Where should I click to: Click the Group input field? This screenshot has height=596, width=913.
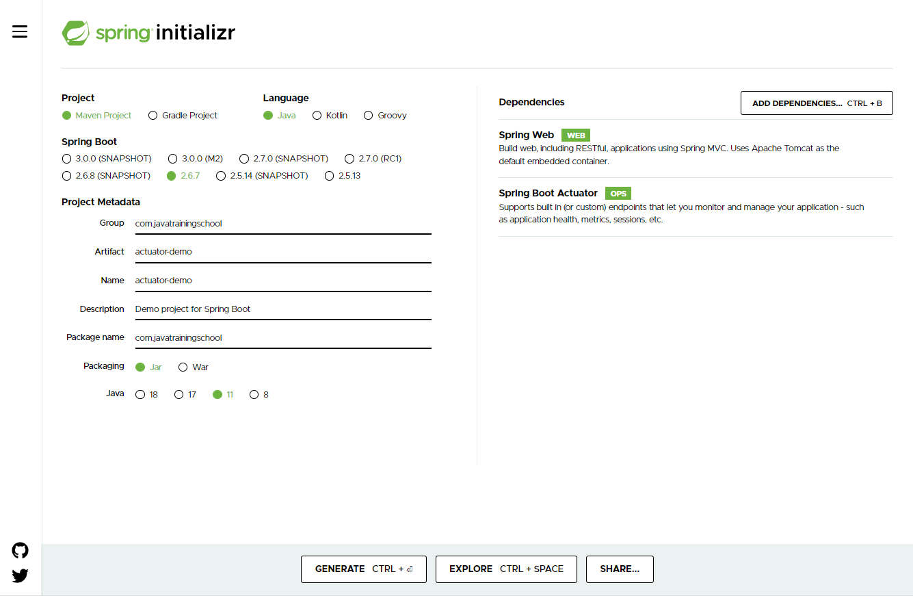283,224
